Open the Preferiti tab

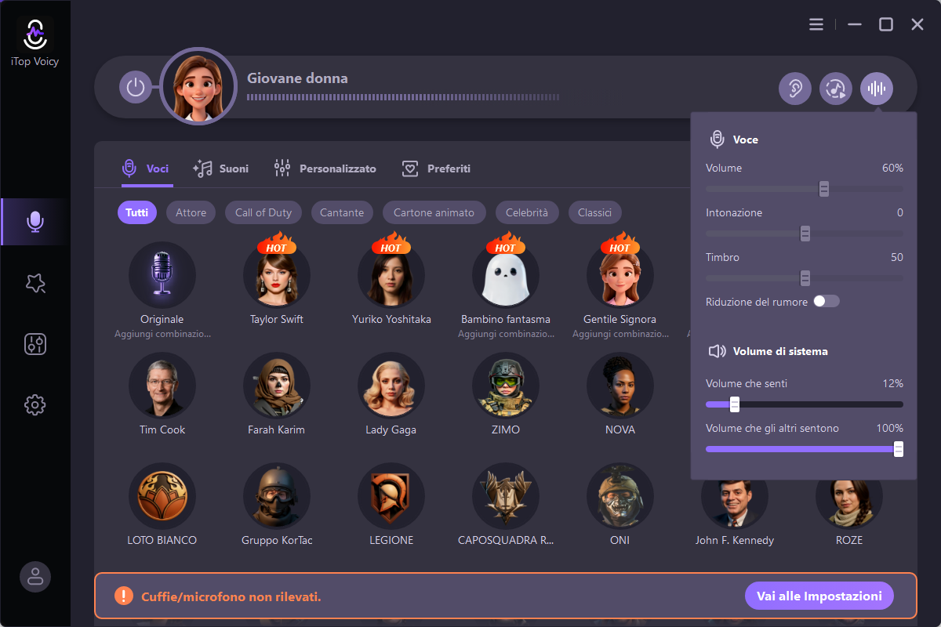click(x=436, y=169)
